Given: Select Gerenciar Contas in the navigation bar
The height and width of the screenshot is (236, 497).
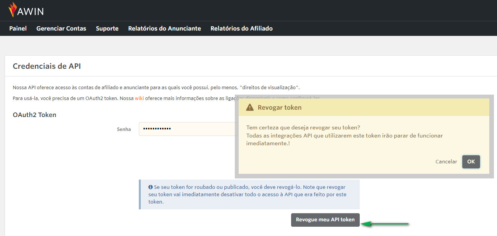Looking at the screenshot, I should tap(61, 28).
